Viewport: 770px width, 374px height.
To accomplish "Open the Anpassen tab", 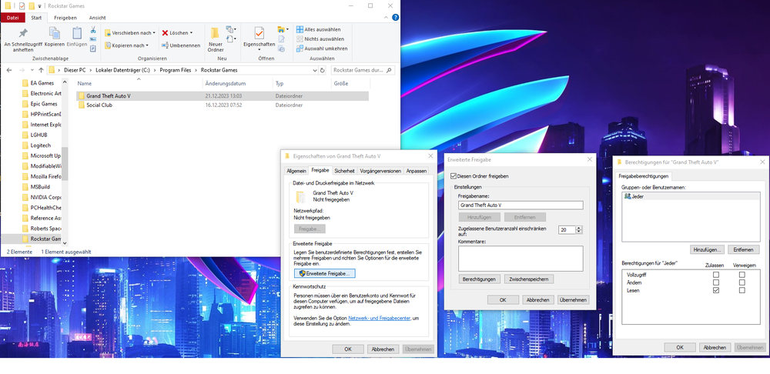I will click(416, 171).
